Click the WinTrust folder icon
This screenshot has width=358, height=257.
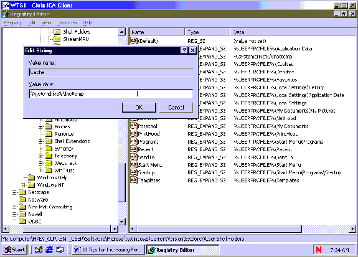[x=49, y=171]
